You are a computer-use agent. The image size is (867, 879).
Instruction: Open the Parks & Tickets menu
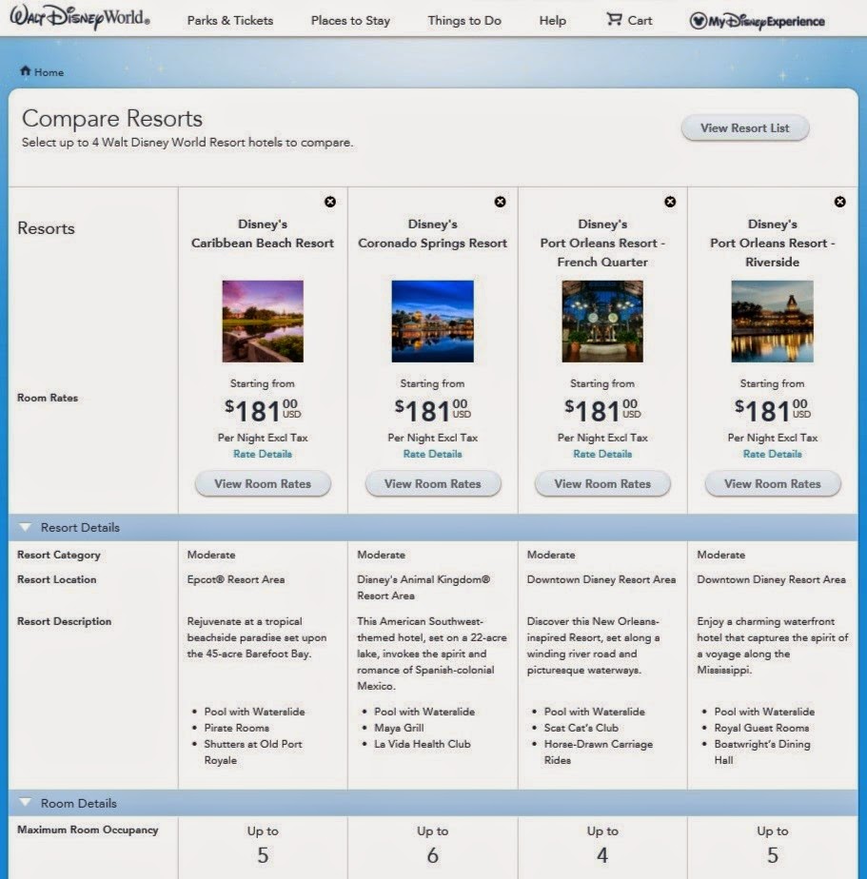tap(229, 20)
